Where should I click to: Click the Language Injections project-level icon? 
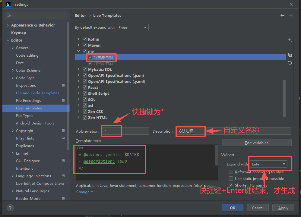(63, 176)
